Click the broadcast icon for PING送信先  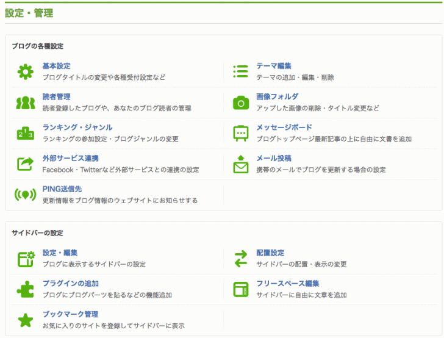click(25, 195)
